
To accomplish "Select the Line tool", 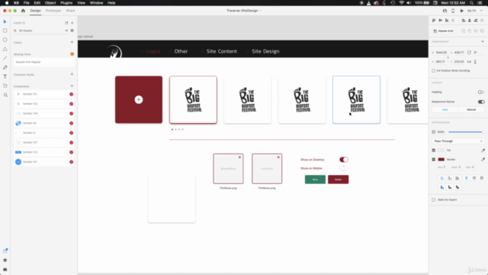I will [x=5, y=58].
